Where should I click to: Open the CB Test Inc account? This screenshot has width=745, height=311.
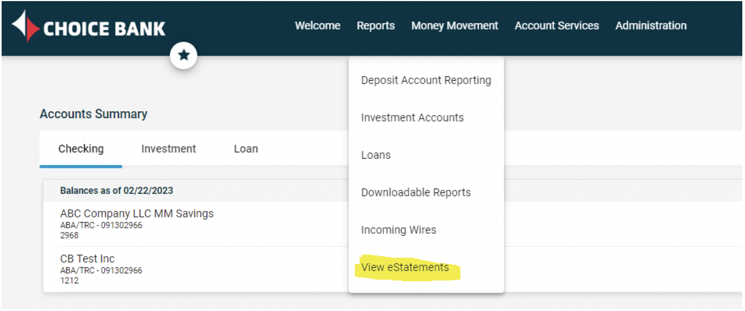[88, 259]
